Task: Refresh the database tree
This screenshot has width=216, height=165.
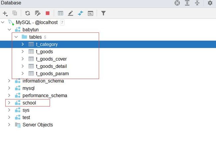Action: (28, 13)
